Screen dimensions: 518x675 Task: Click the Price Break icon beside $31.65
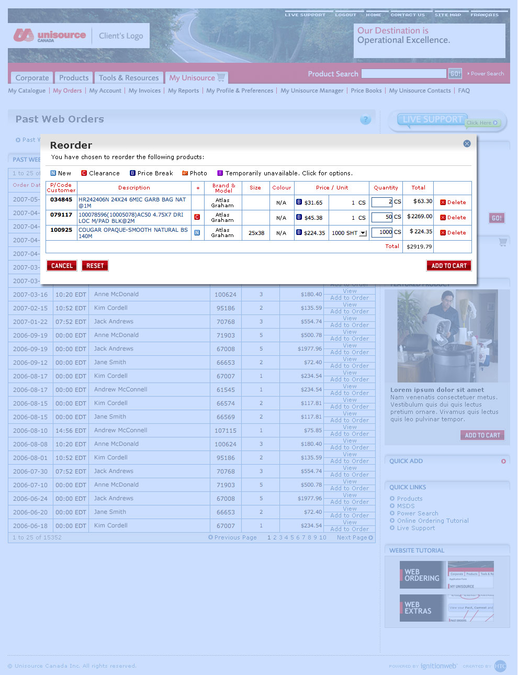tap(299, 202)
